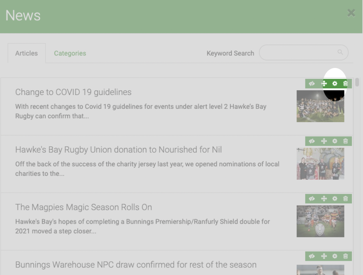Close the News panel

coord(351,13)
